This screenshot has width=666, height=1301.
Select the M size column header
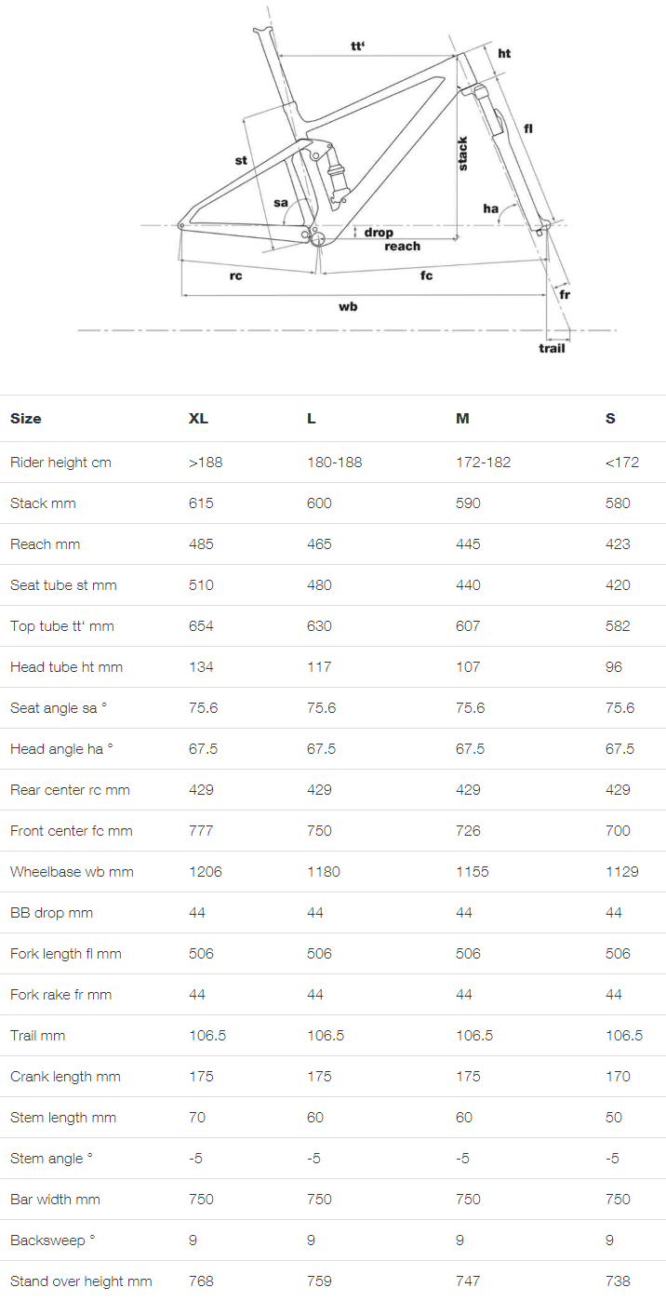(462, 419)
